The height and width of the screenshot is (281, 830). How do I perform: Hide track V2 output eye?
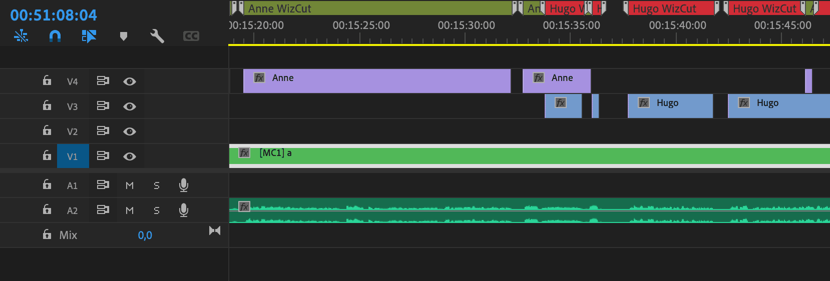pos(130,131)
